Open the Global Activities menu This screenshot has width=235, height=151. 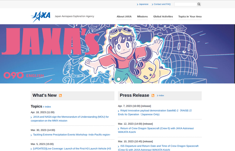[163, 17]
